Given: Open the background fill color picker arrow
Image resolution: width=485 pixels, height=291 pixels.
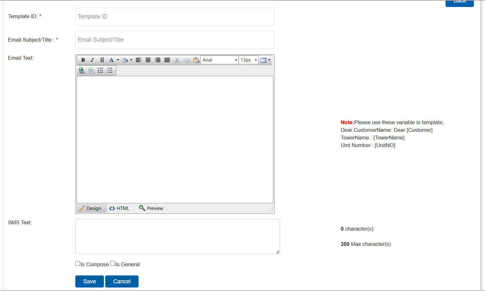Looking at the screenshot, I should [x=131, y=60].
